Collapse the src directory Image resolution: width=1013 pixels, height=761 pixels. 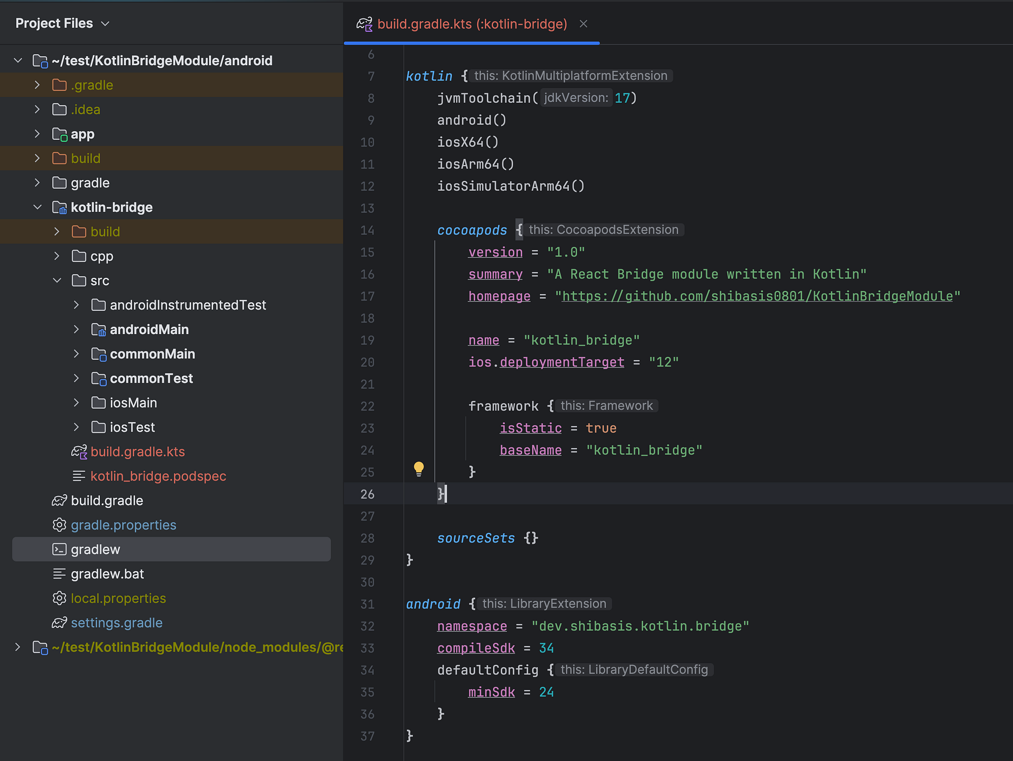pyautogui.click(x=57, y=281)
